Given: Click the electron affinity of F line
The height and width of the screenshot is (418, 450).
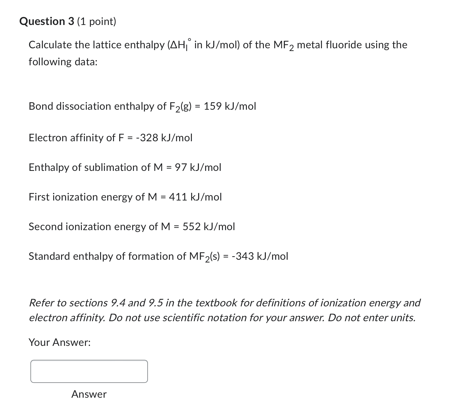Looking at the screenshot, I should pyautogui.click(x=110, y=137).
